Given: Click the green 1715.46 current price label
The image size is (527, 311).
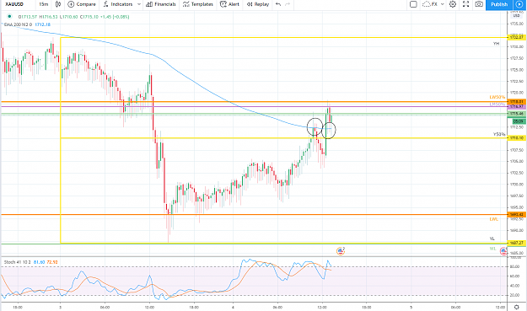Looking at the screenshot, I should 516,114.
